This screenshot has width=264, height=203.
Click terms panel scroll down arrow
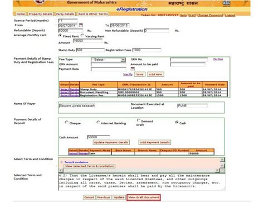pyautogui.click(x=222, y=166)
